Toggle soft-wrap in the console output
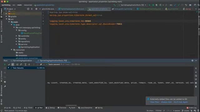 pos(196,76)
